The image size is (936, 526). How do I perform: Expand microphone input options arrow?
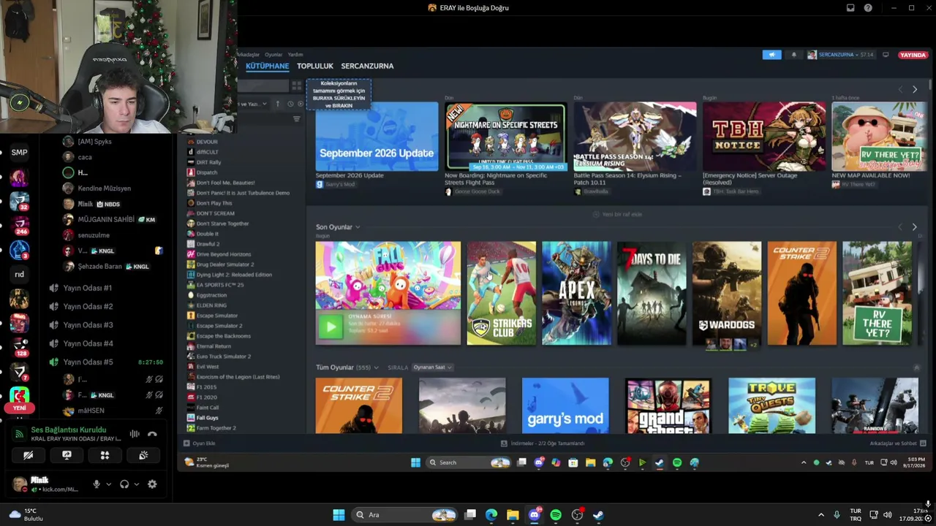point(108,484)
